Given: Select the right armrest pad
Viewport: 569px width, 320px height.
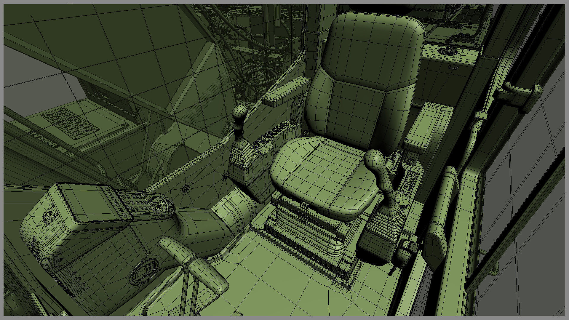Looking at the screenshot, I should tap(423, 129).
